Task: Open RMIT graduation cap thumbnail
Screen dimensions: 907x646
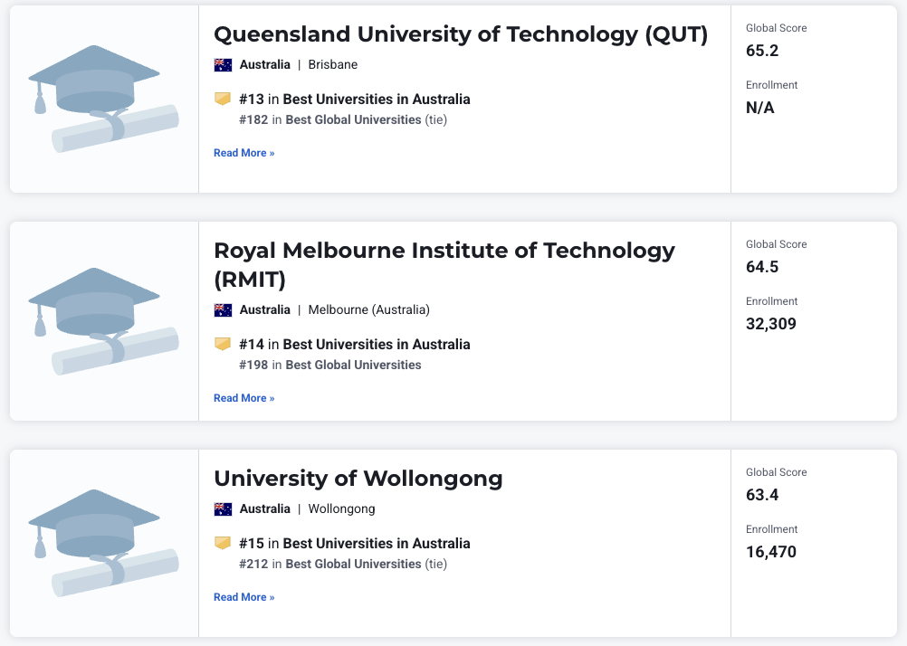Action: [x=103, y=321]
